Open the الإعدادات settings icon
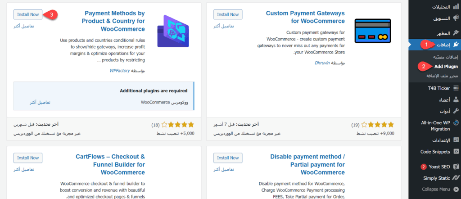The width and height of the screenshot is (461, 199). pyautogui.click(x=456, y=140)
